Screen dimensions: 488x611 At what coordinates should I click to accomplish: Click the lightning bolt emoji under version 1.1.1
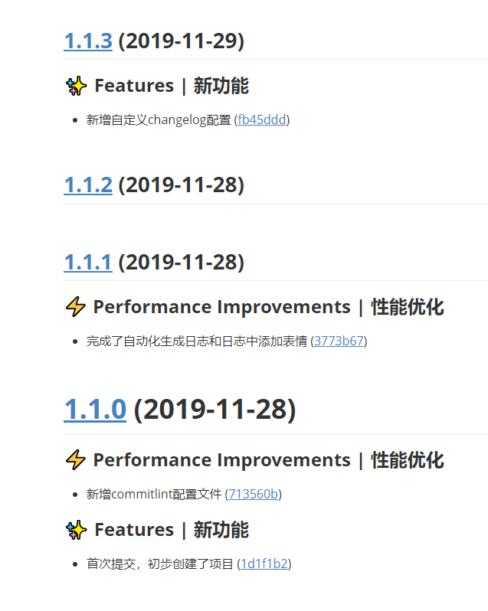[76, 307]
